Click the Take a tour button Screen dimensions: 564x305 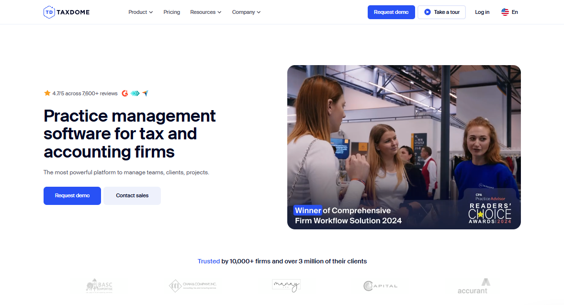point(441,12)
